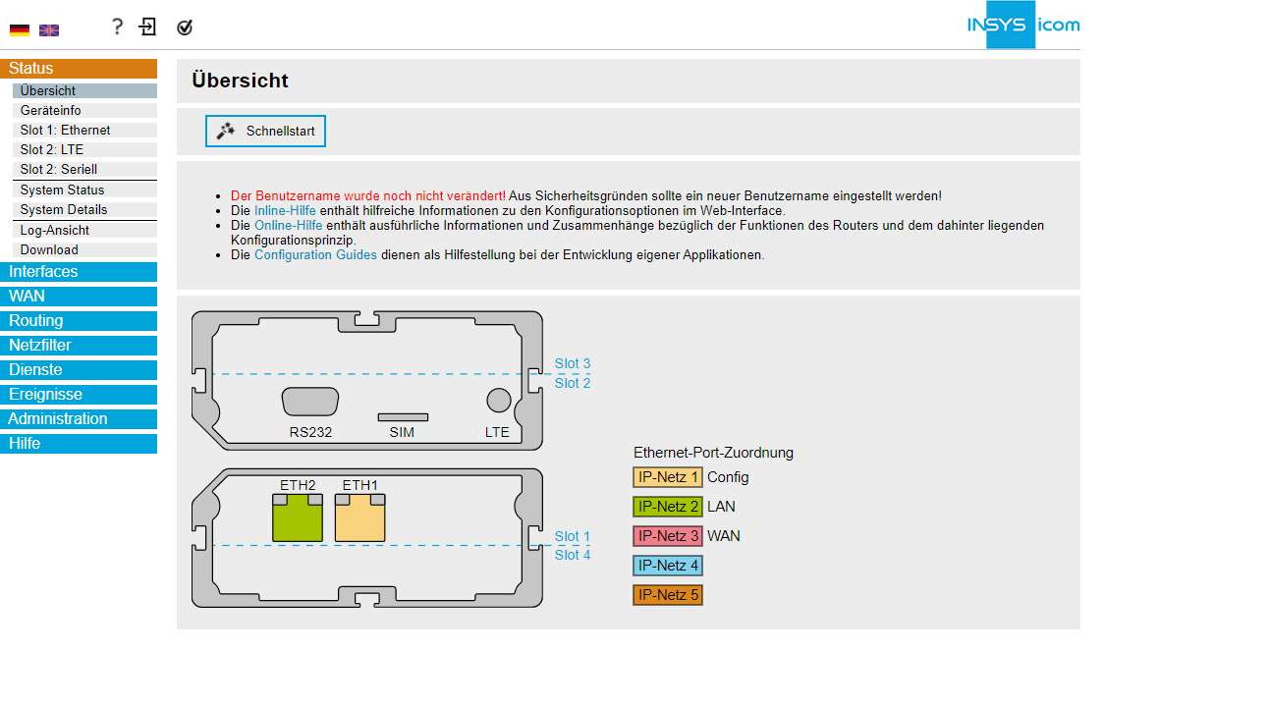Click the logout door icon
Screen dimensions: 1269x707
(x=147, y=27)
